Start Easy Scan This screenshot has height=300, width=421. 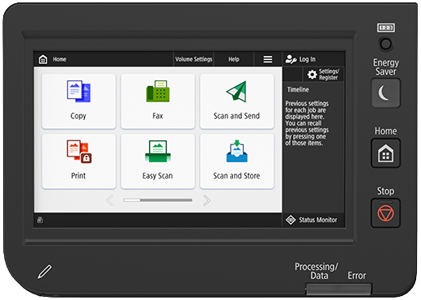point(158,161)
